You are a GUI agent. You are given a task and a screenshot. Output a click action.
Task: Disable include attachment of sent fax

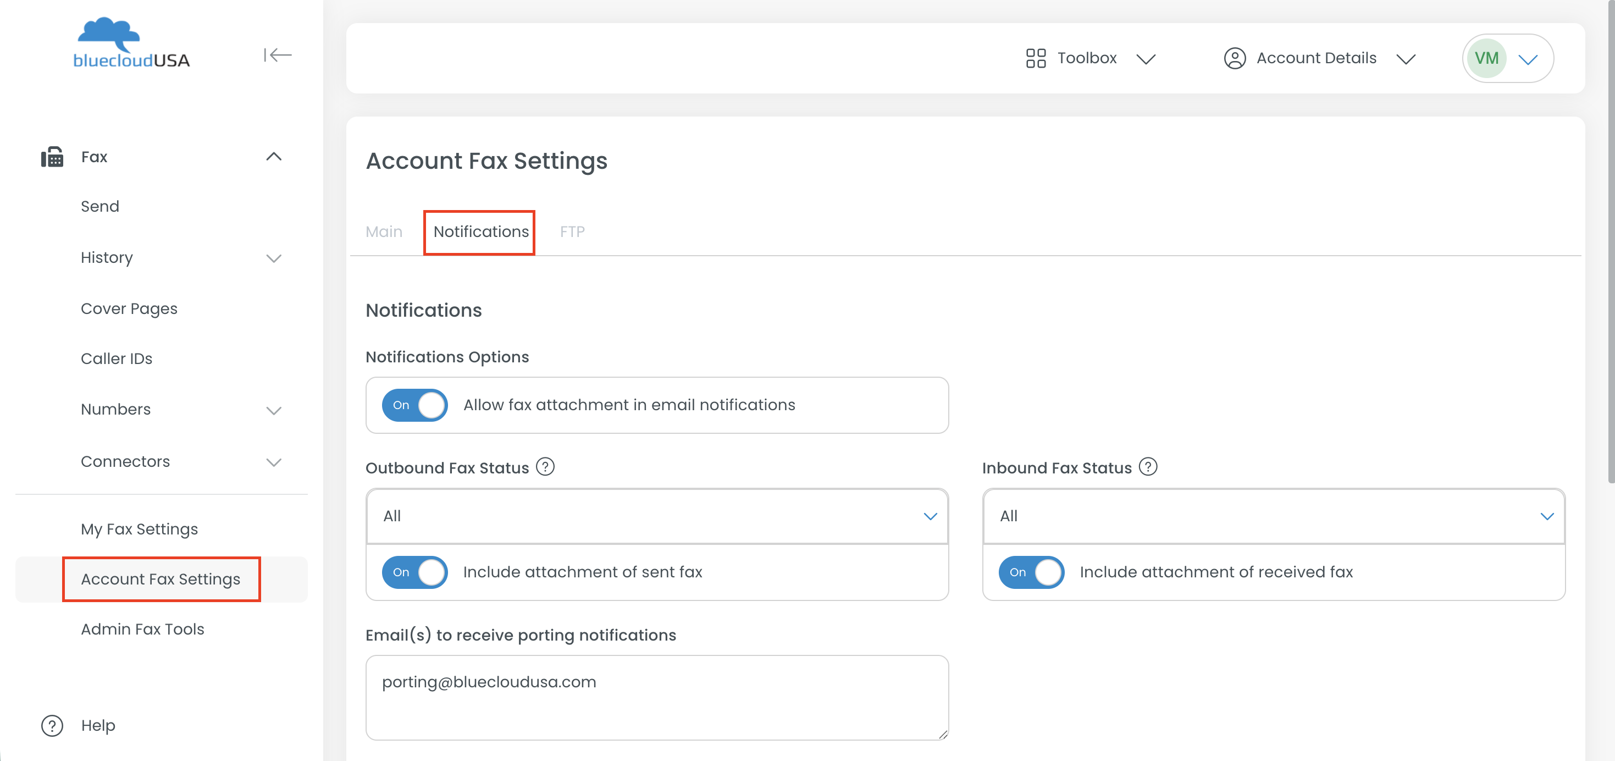click(x=414, y=572)
